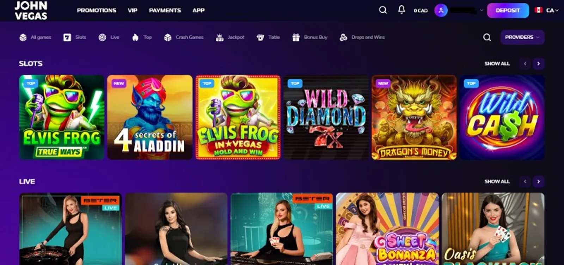This screenshot has width=564, height=265.
Task: Click the Jackpot crown icon
Action: (x=220, y=37)
